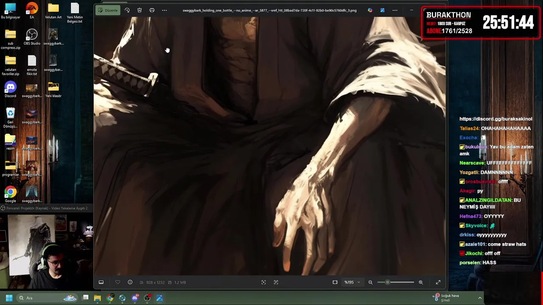Select the programlar folder on desktop
Viewport: 543px width, 305px height.
pos(11,169)
